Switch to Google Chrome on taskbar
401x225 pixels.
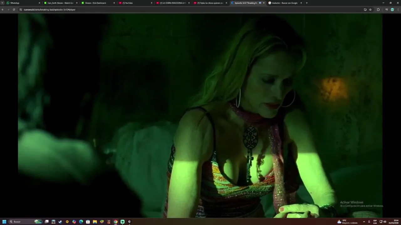coord(116,222)
